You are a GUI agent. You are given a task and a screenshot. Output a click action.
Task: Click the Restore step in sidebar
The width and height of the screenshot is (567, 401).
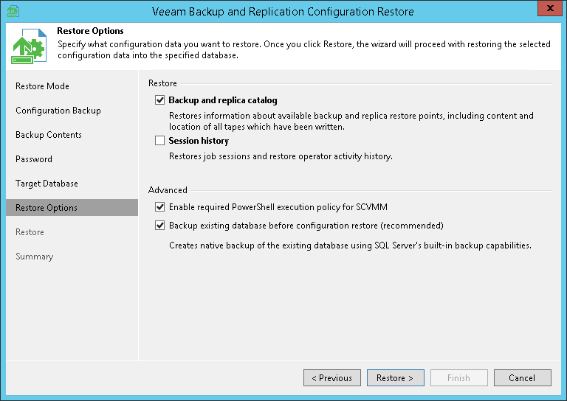(x=30, y=232)
